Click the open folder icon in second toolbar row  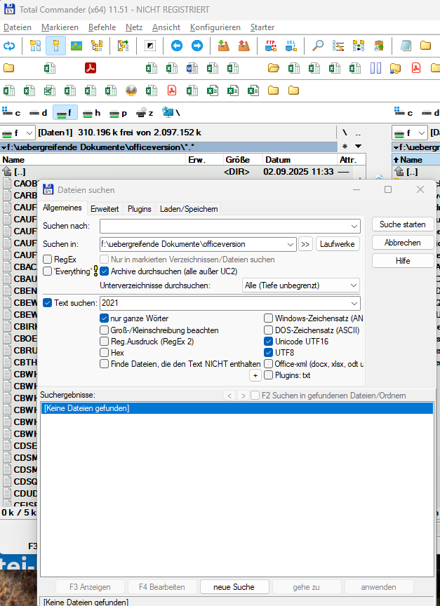click(x=274, y=69)
